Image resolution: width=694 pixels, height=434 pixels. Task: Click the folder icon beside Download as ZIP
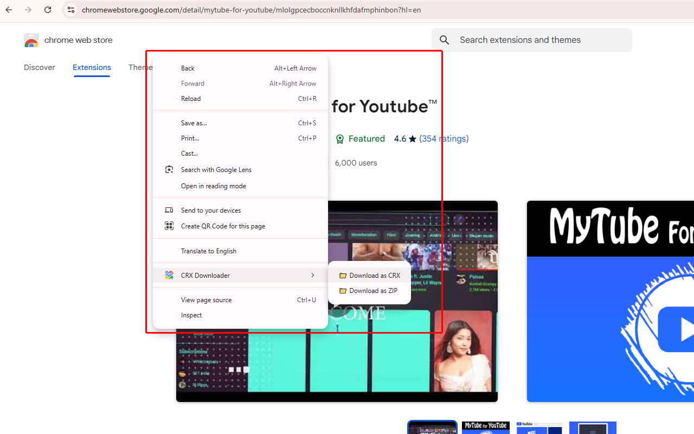point(343,291)
